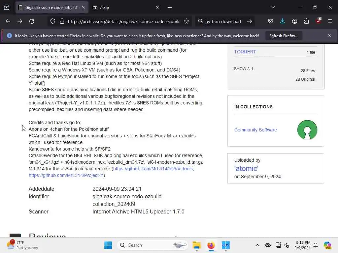This screenshot has width=338, height=253.
Task: Open the DOS app taskbar icon
Action: [x=226, y=245]
